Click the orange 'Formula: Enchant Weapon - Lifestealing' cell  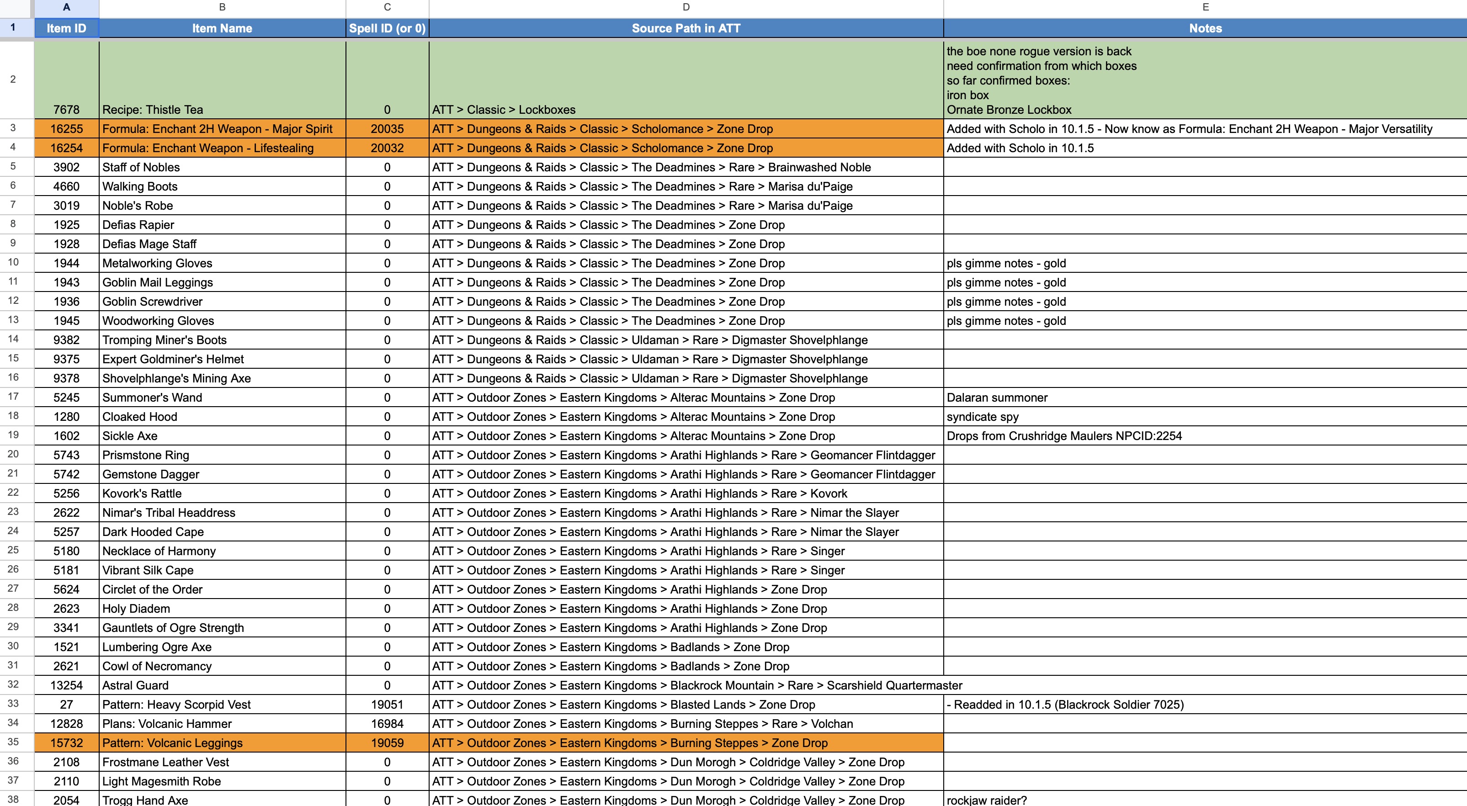222,148
